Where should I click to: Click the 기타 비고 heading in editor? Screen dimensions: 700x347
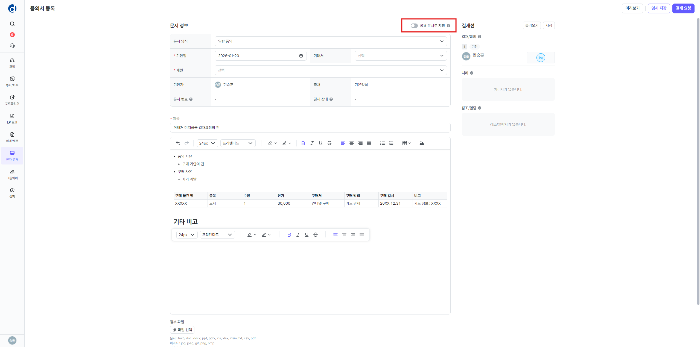pos(185,222)
